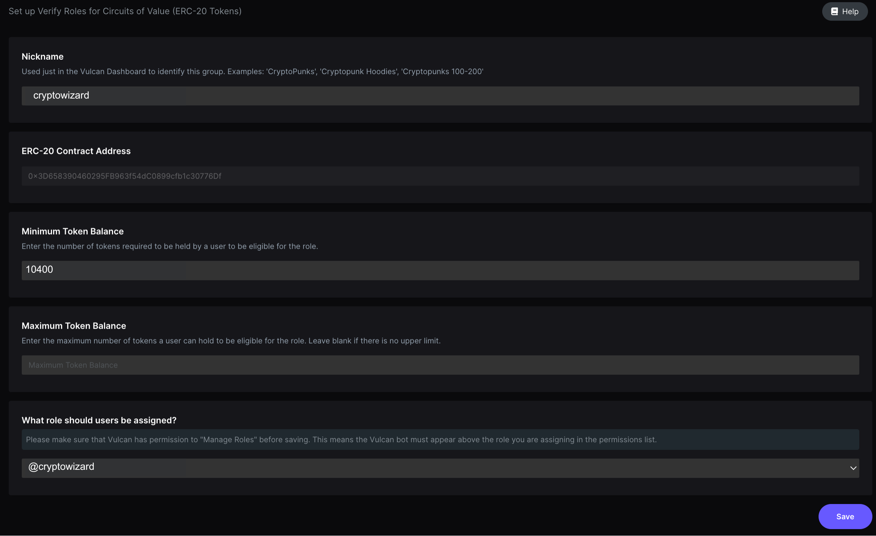Click the minimum tokens eligibility description
Viewport: 876px width, 536px height.
coord(170,246)
